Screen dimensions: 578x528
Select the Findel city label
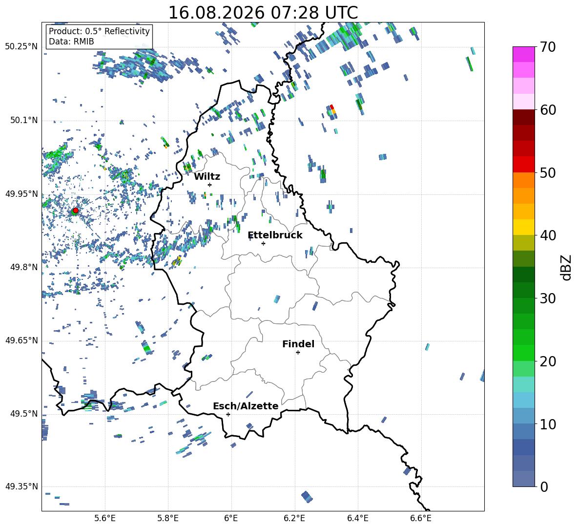click(298, 344)
